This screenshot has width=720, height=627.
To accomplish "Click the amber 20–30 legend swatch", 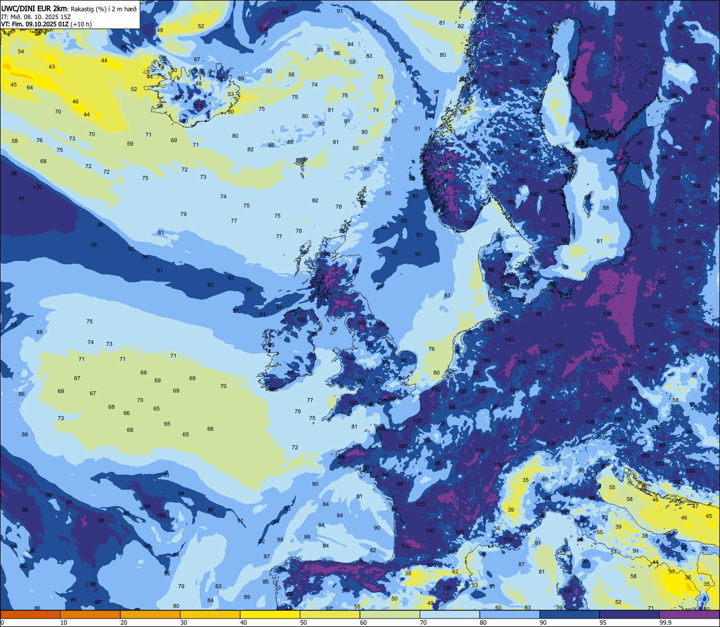I will point(150,614).
